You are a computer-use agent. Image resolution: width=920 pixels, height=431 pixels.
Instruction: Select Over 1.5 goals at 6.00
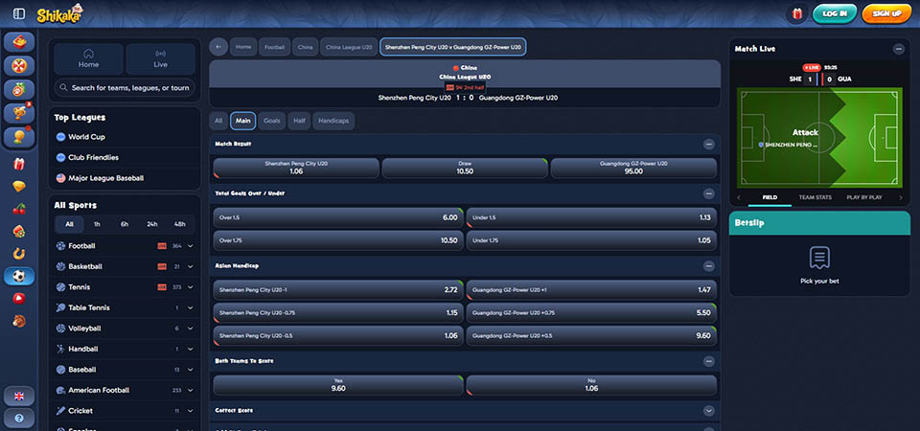(x=338, y=217)
